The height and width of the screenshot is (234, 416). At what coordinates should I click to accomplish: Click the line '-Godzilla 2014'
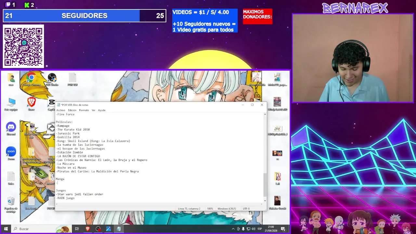pyautogui.click(x=68, y=137)
